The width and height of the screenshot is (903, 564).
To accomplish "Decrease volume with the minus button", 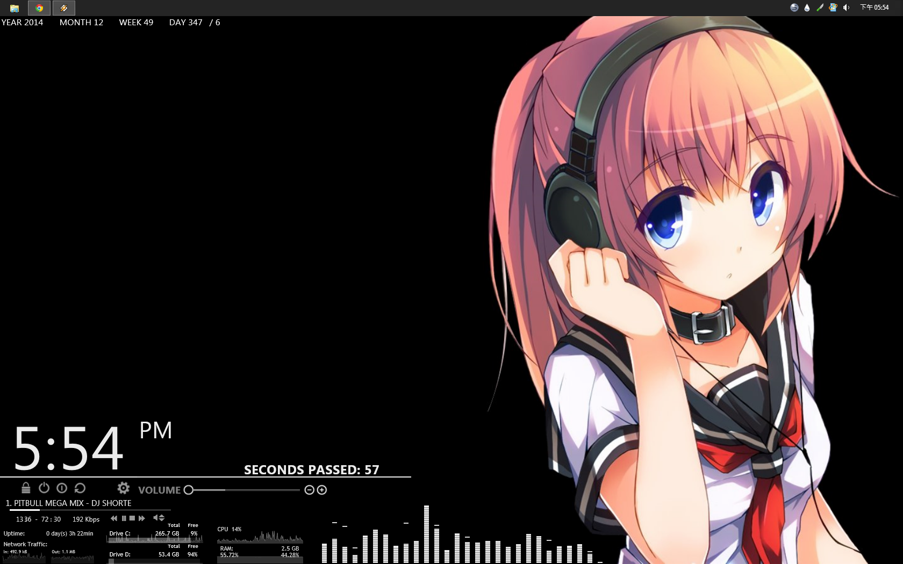I will (309, 490).
